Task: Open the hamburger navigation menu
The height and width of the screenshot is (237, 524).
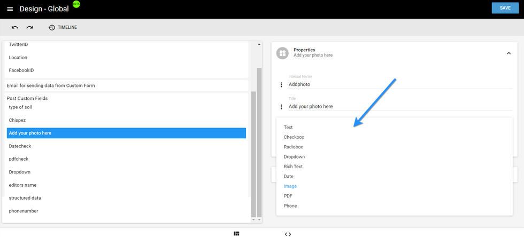Action: [x=10, y=9]
